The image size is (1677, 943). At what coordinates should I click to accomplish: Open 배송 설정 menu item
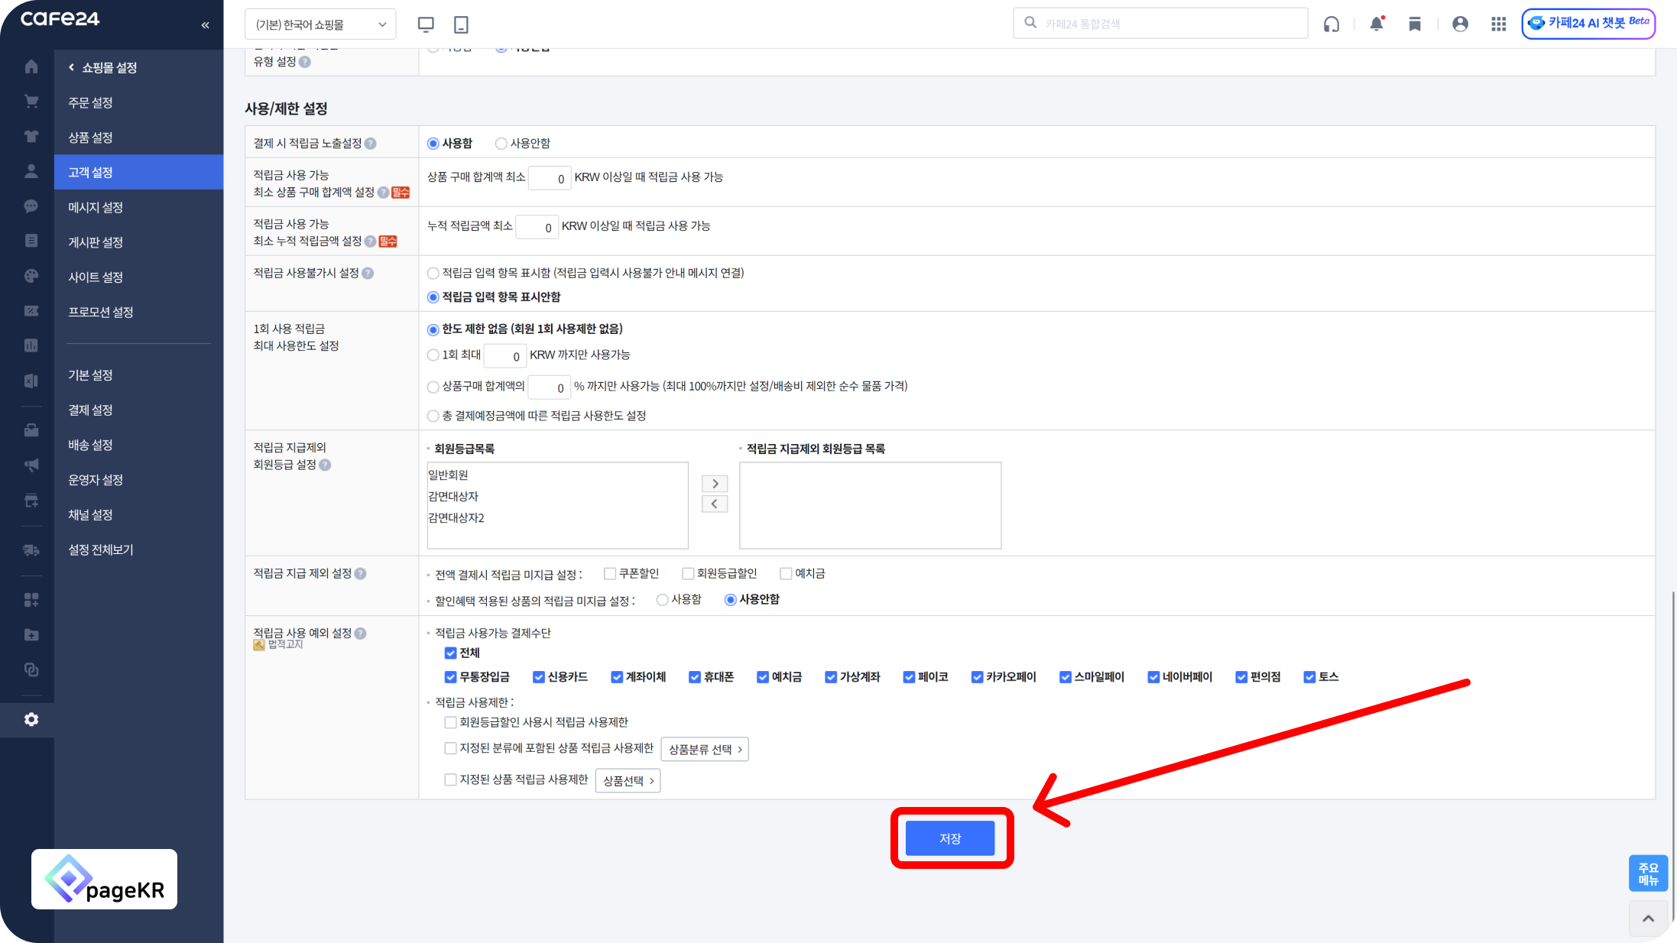(x=90, y=445)
